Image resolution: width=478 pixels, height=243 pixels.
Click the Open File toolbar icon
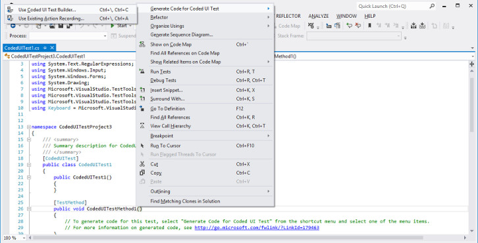[52, 26]
